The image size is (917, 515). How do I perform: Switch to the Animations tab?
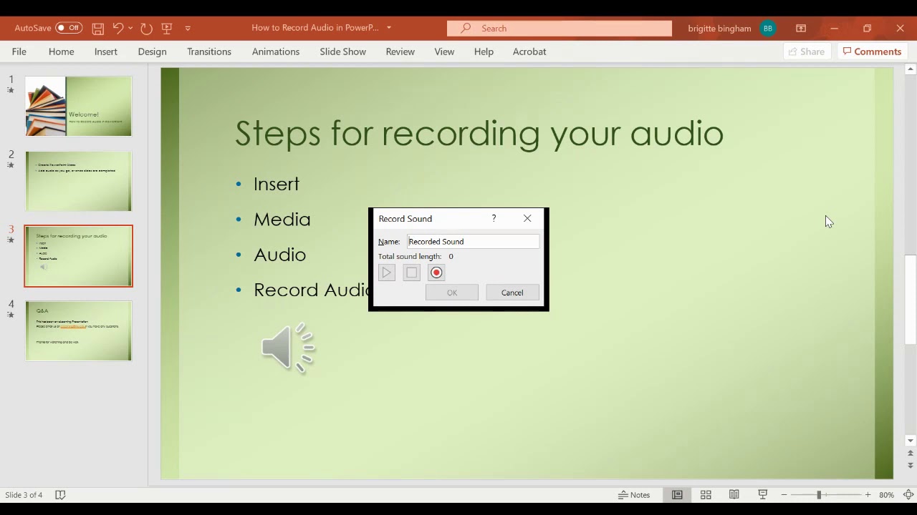click(276, 51)
